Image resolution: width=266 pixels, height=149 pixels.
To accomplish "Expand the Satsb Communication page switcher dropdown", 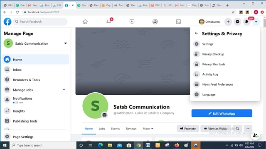I will coord(66,43).
